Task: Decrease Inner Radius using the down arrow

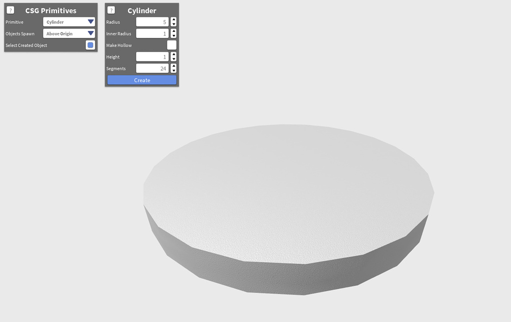Action: (173, 35)
